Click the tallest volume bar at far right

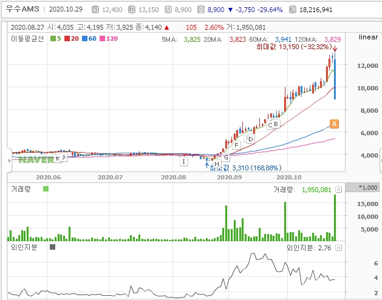[335, 218]
